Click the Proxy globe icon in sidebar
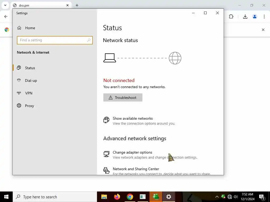The width and height of the screenshot is (270, 202). [19, 105]
